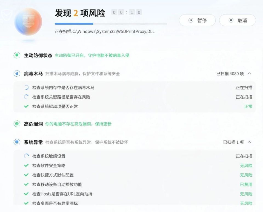Click the 高危漏洞 vulnerability icon

[x=17, y=124]
